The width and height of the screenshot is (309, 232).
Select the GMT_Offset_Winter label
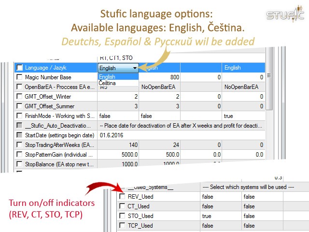pos(48,97)
